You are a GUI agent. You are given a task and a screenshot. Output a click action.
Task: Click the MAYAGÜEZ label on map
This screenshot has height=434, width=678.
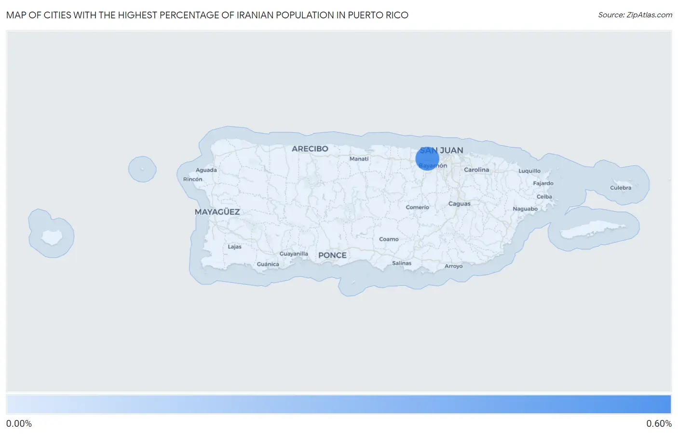pyautogui.click(x=217, y=212)
